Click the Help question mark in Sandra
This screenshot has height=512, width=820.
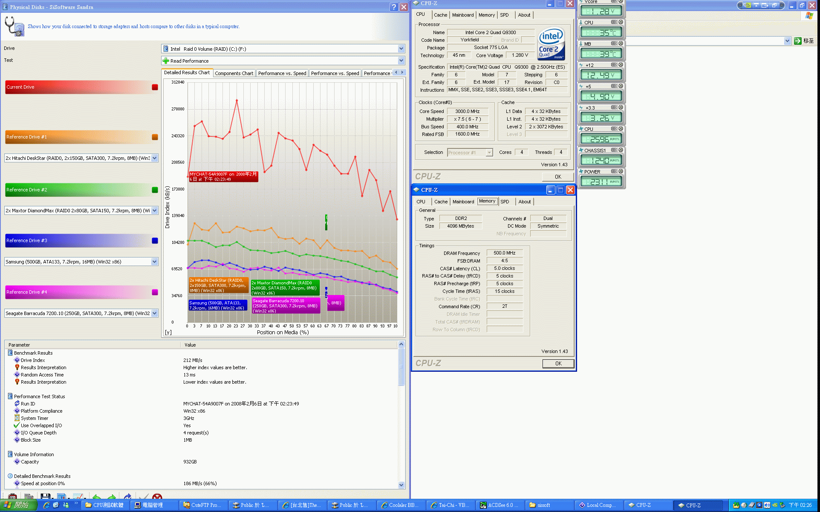click(x=394, y=7)
